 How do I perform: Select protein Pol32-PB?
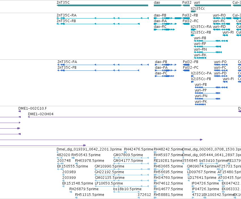click(x=186, y=65)
